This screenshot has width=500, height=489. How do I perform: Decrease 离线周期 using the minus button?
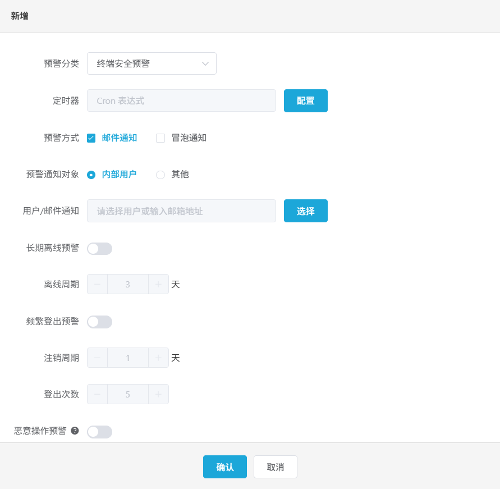(97, 284)
